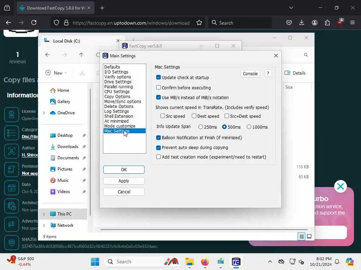Open File Explorer from the taskbar

[189, 262]
